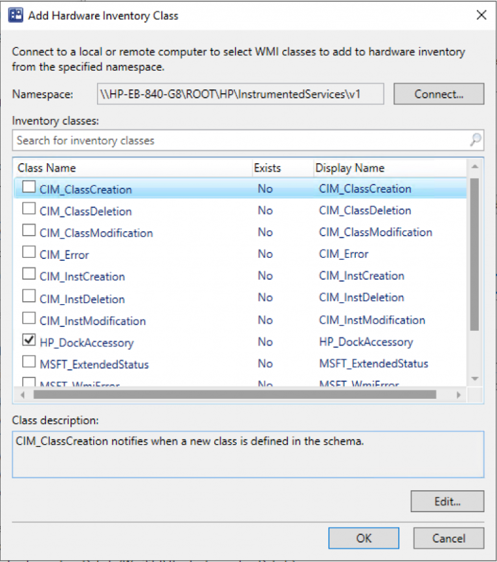Open the Edit dialog
This screenshot has width=497, height=562.
click(x=447, y=501)
